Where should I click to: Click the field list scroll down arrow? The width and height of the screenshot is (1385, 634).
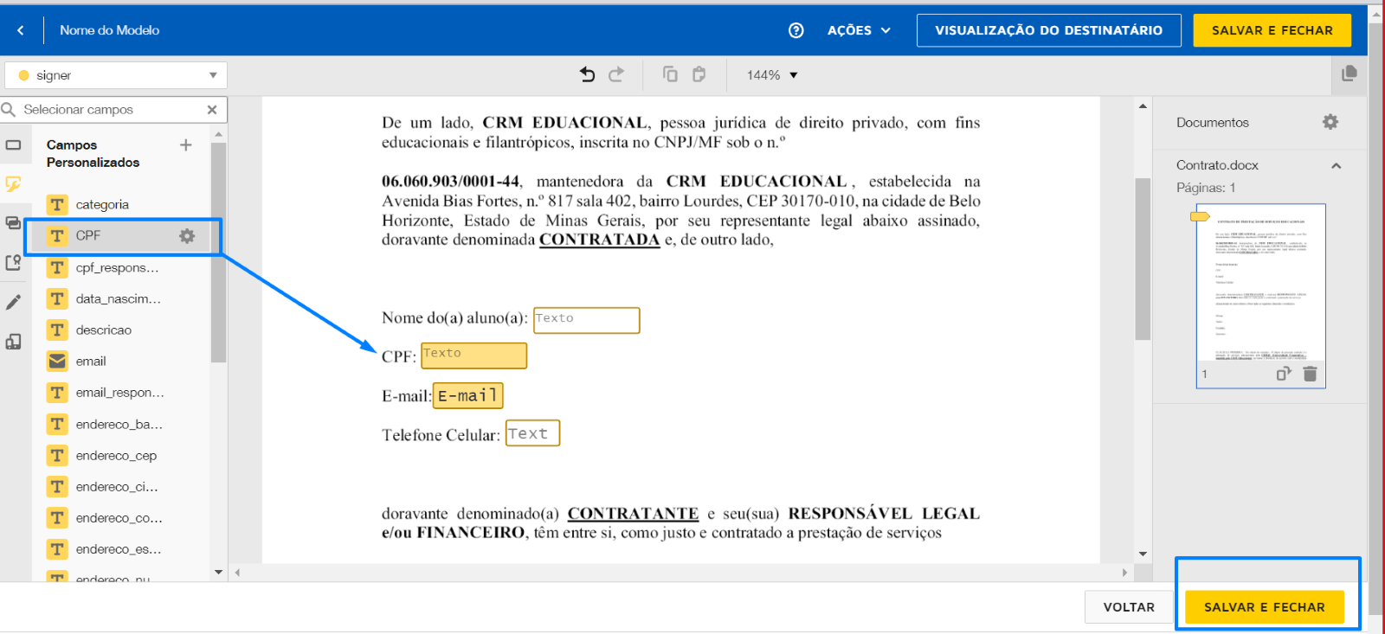[x=218, y=572]
